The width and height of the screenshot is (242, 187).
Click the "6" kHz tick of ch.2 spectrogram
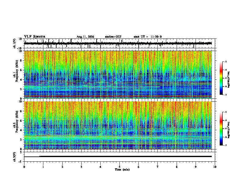coord(21,120)
